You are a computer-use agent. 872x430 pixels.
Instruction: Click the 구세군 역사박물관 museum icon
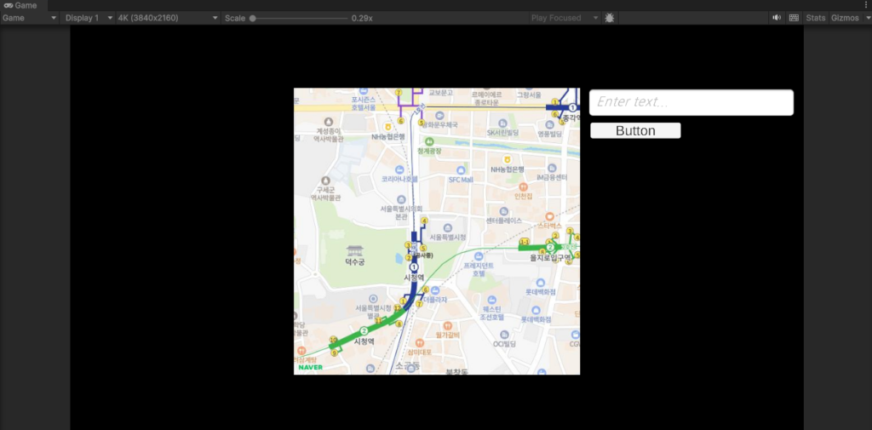(x=325, y=181)
